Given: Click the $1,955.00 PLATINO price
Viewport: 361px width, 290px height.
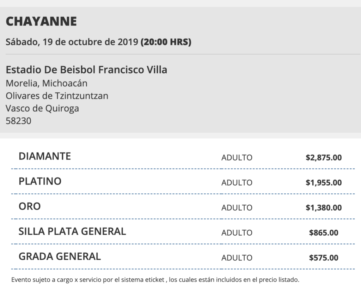Looking at the screenshot, I should (323, 182).
